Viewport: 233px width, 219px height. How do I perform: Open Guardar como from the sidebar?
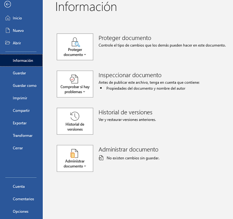tap(24, 86)
